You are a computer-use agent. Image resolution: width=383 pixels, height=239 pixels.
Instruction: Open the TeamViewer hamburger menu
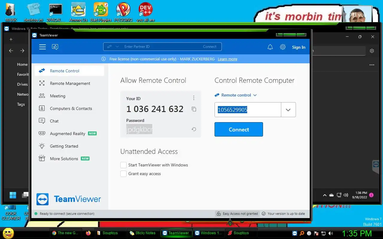pos(42,47)
